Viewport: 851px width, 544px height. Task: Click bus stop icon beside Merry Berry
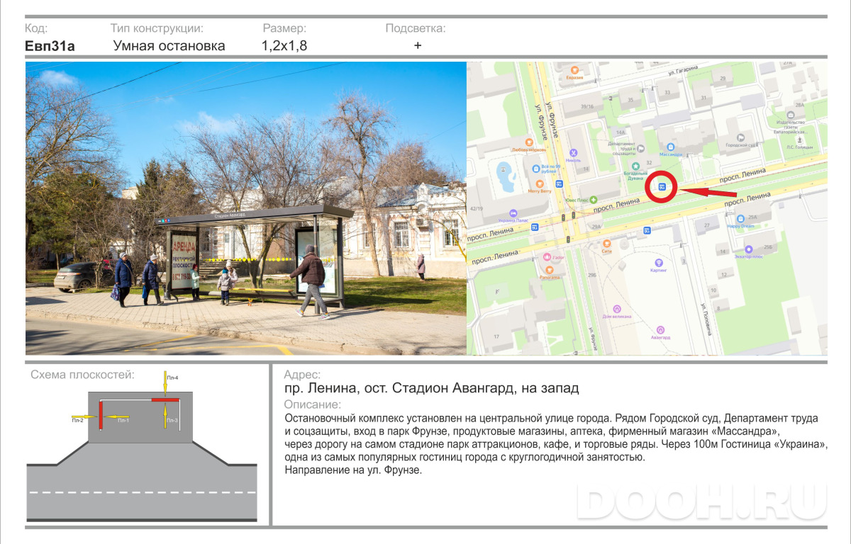point(559,184)
